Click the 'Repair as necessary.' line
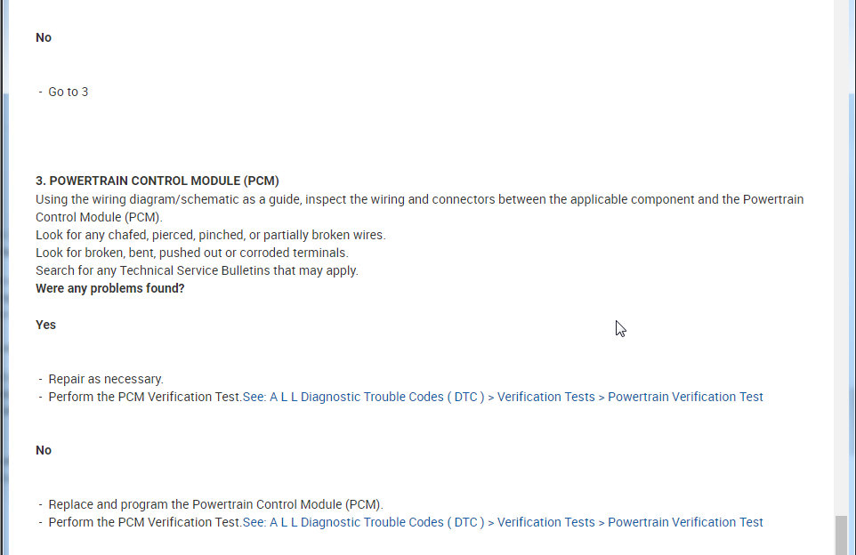The height and width of the screenshot is (555, 856). [x=106, y=379]
